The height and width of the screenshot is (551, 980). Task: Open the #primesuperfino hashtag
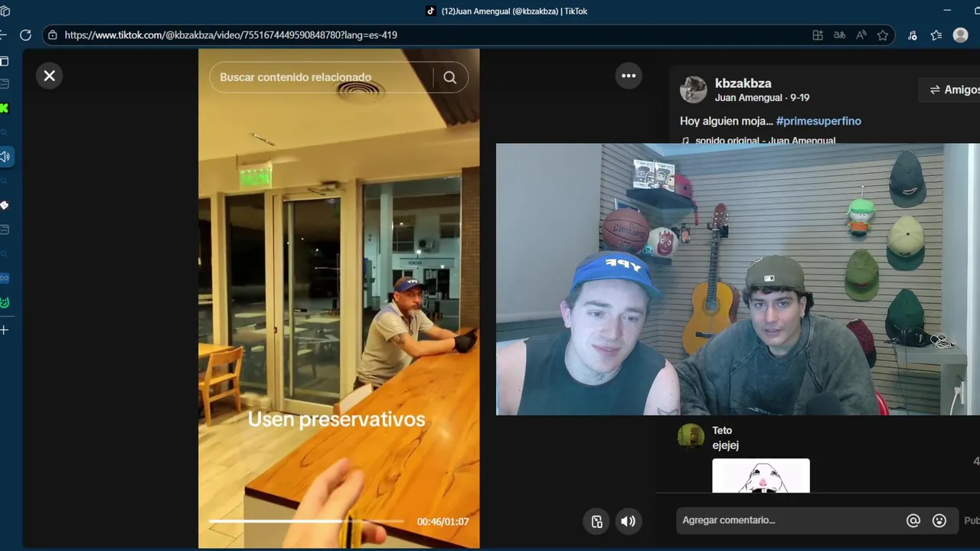click(x=818, y=121)
